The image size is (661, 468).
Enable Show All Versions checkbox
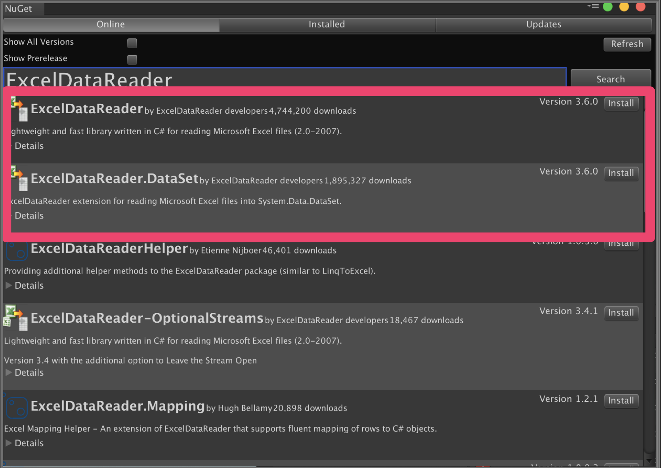pyautogui.click(x=132, y=43)
